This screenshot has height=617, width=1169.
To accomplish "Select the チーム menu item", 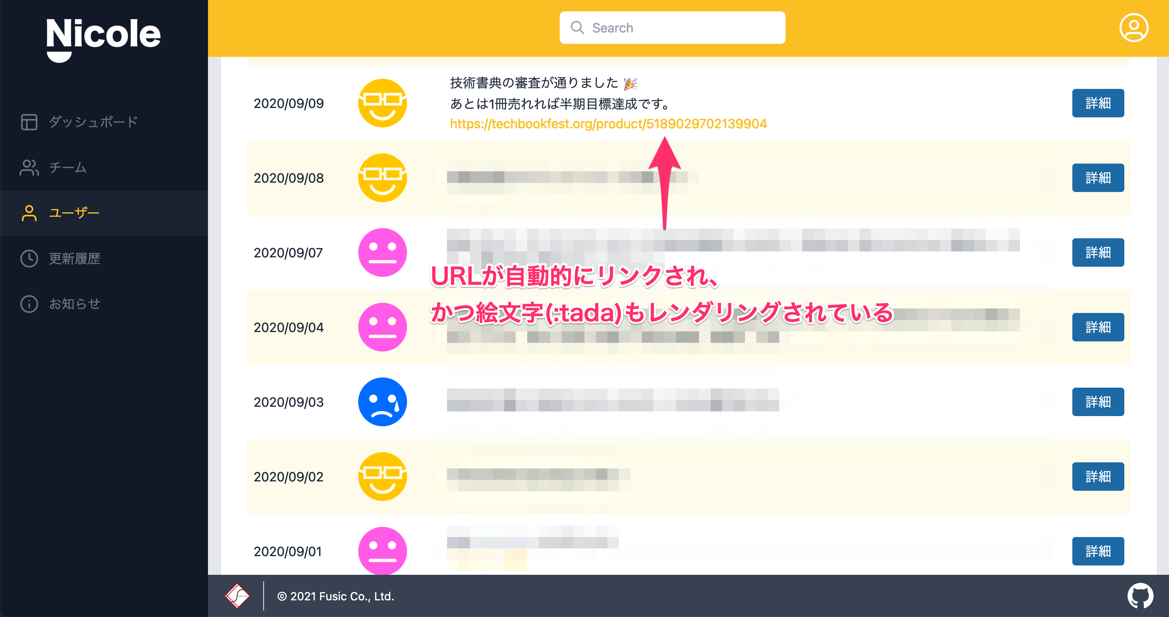I will (67, 167).
